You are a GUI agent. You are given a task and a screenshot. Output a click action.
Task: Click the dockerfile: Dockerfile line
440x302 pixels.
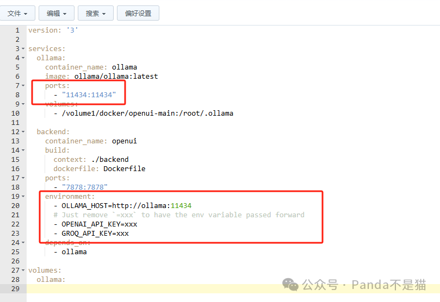100,169
